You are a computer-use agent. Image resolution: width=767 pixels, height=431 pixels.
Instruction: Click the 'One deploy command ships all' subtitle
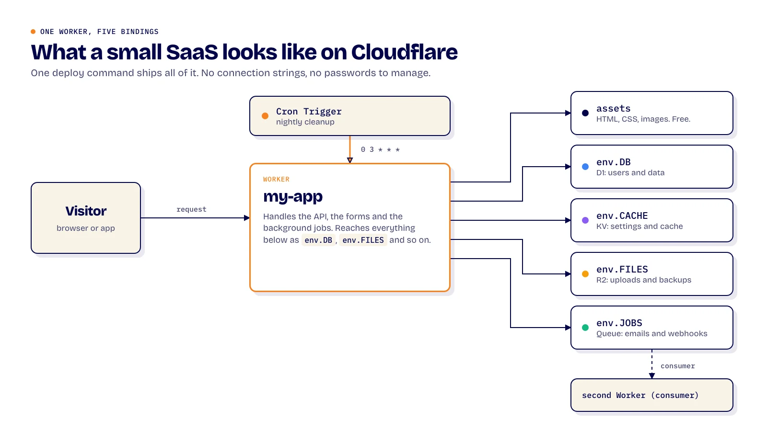pyautogui.click(x=231, y=73)
